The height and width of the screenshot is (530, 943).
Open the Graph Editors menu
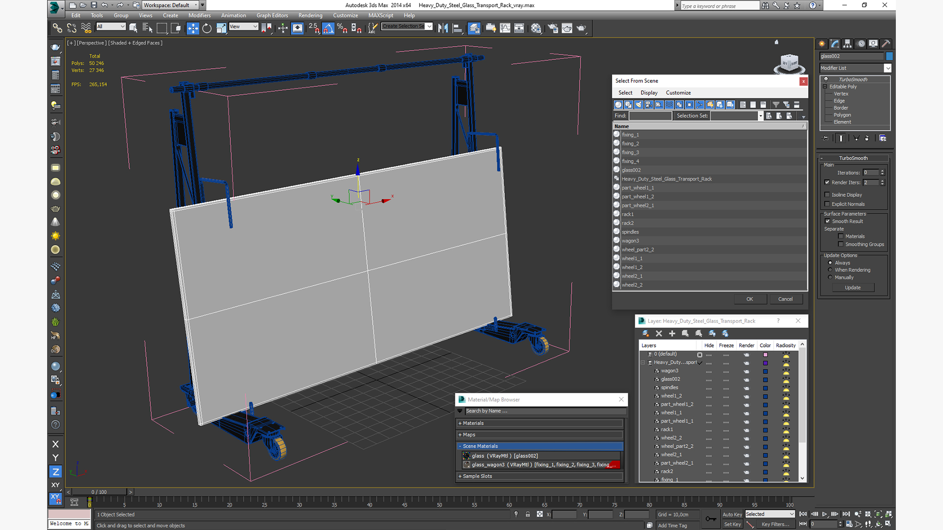click(272, 15)
